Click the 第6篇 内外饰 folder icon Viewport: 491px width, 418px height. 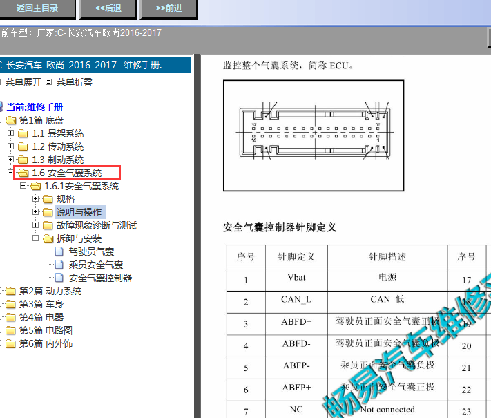10,344
